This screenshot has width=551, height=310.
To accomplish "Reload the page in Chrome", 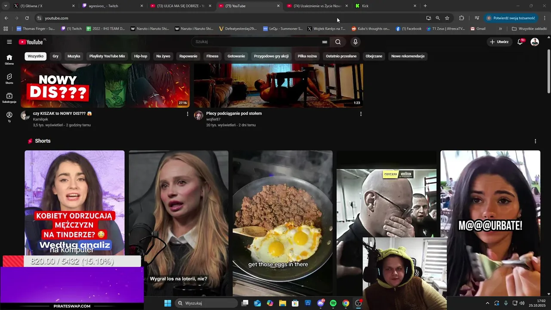I will [27, 18].
